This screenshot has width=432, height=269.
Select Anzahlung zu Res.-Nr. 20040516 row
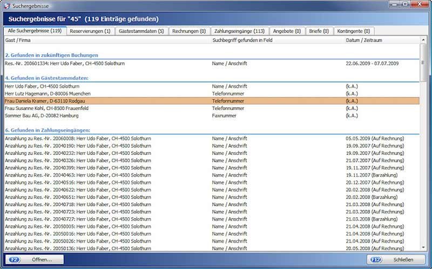212,182
